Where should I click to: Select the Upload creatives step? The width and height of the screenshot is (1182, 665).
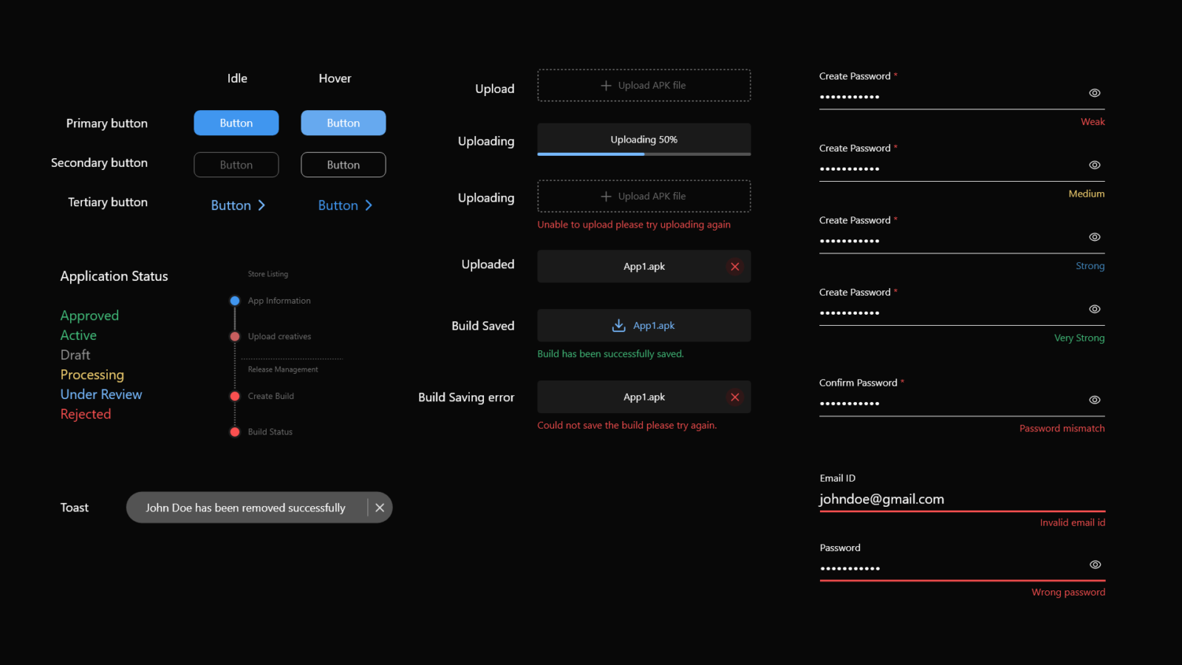point(270,337)
